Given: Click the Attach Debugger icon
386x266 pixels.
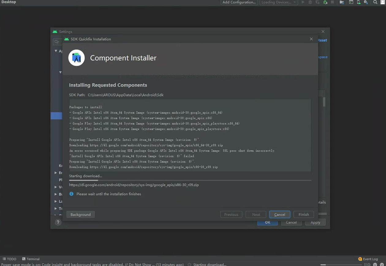Looking at the screenshot, I should coord(325,2).
